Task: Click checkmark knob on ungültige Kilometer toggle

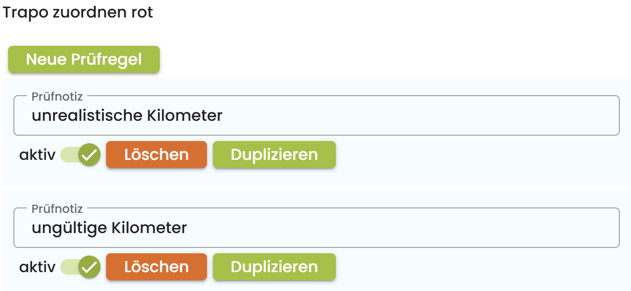Action: pyautogui.click(x=89, y=267)
